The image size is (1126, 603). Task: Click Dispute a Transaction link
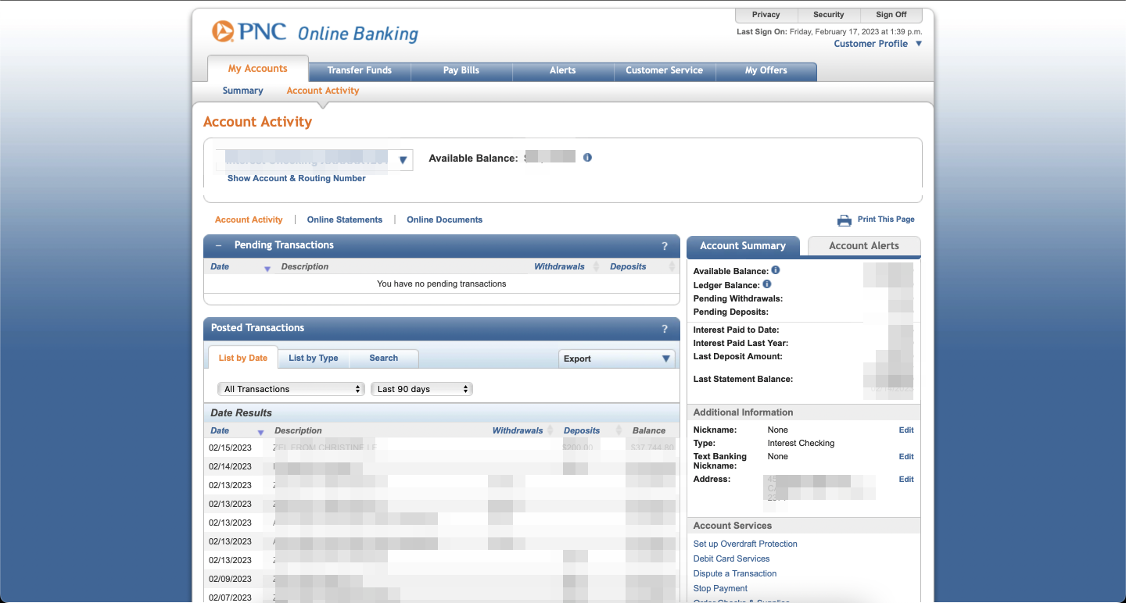(735, 573)
